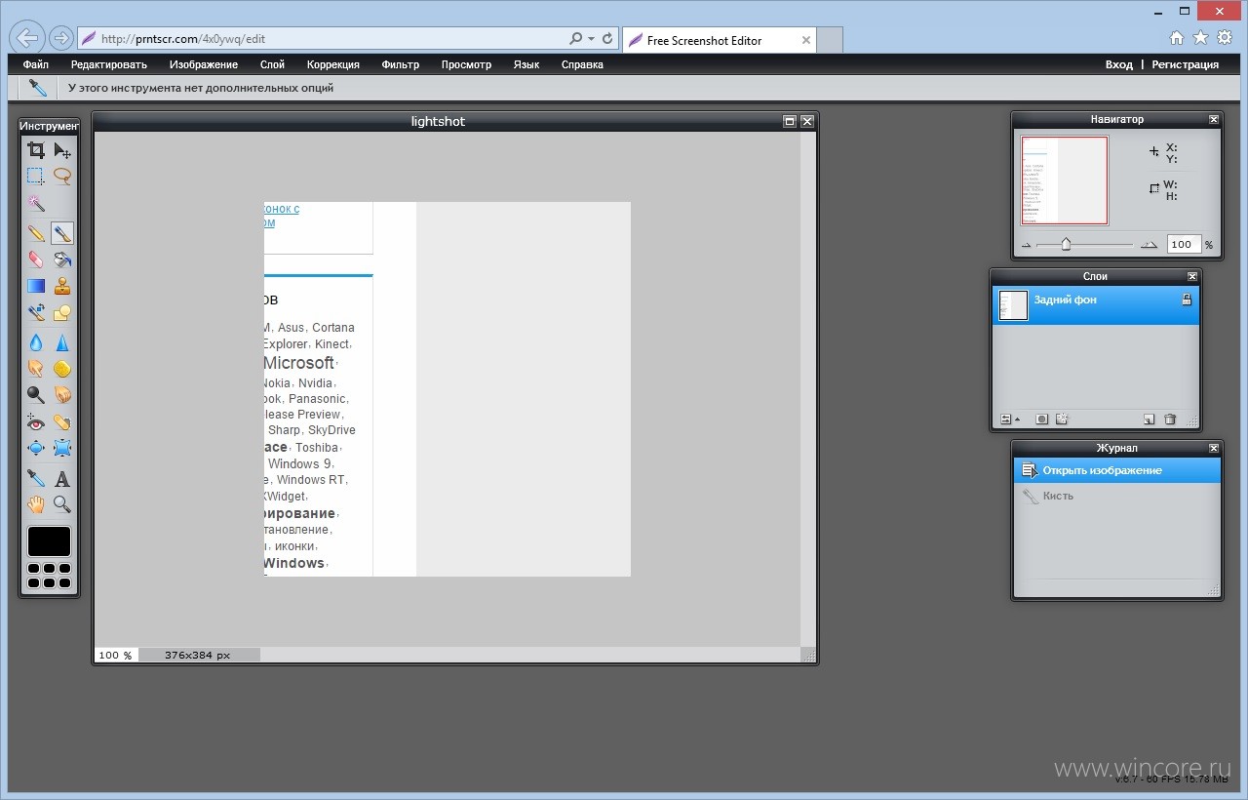
Task: Expand the address bar dropdown arrow
Action: [x=591, y=39]
